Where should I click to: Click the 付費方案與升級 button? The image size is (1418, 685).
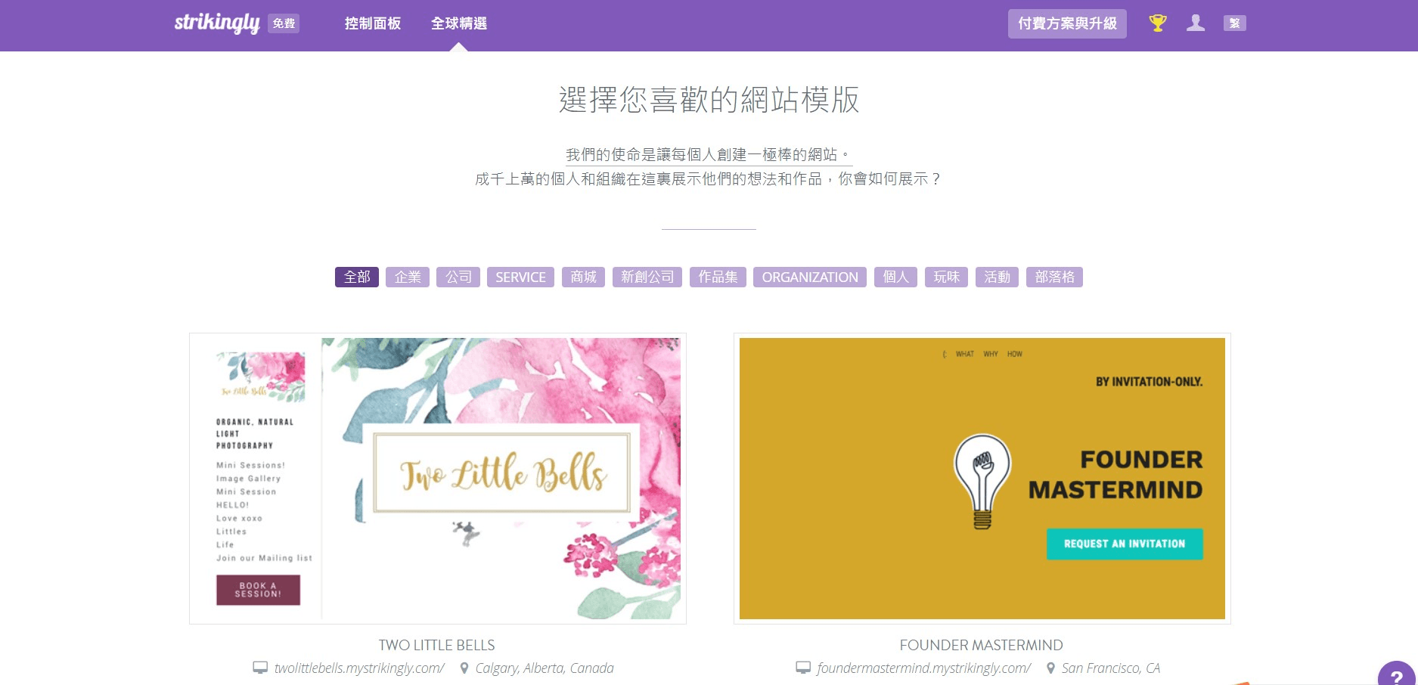pos(1067,23)
